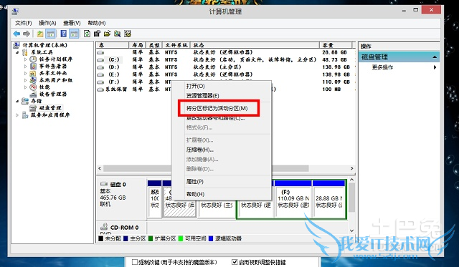Click the blue Back arrow toolbar icon
The width and height of the screenshot is (459, 267).
pyautogui.click(x=16, y=34)
